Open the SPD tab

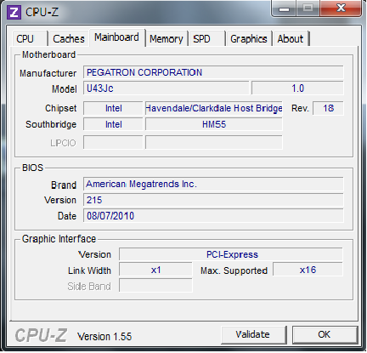coord(206,38)
